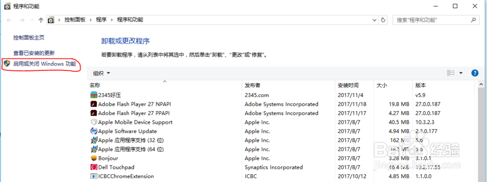
Task: Click the 搜索"程序和功能" search field
Action: (x=431, y=20)
